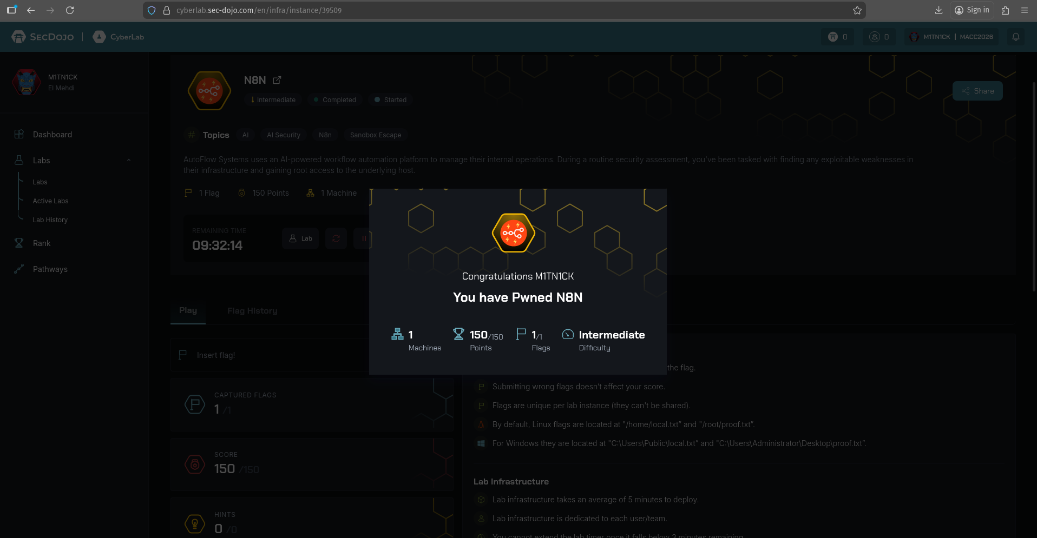Open the M1TN1CK MACC2026 profile menu

coord(951,37)
